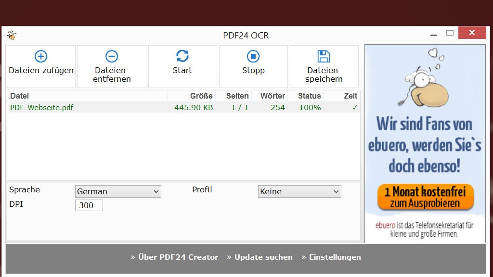Click the 1 / 1 pages cell
Image resolution: width=493 pixels, height=277 pixels.
coord(240,107)
